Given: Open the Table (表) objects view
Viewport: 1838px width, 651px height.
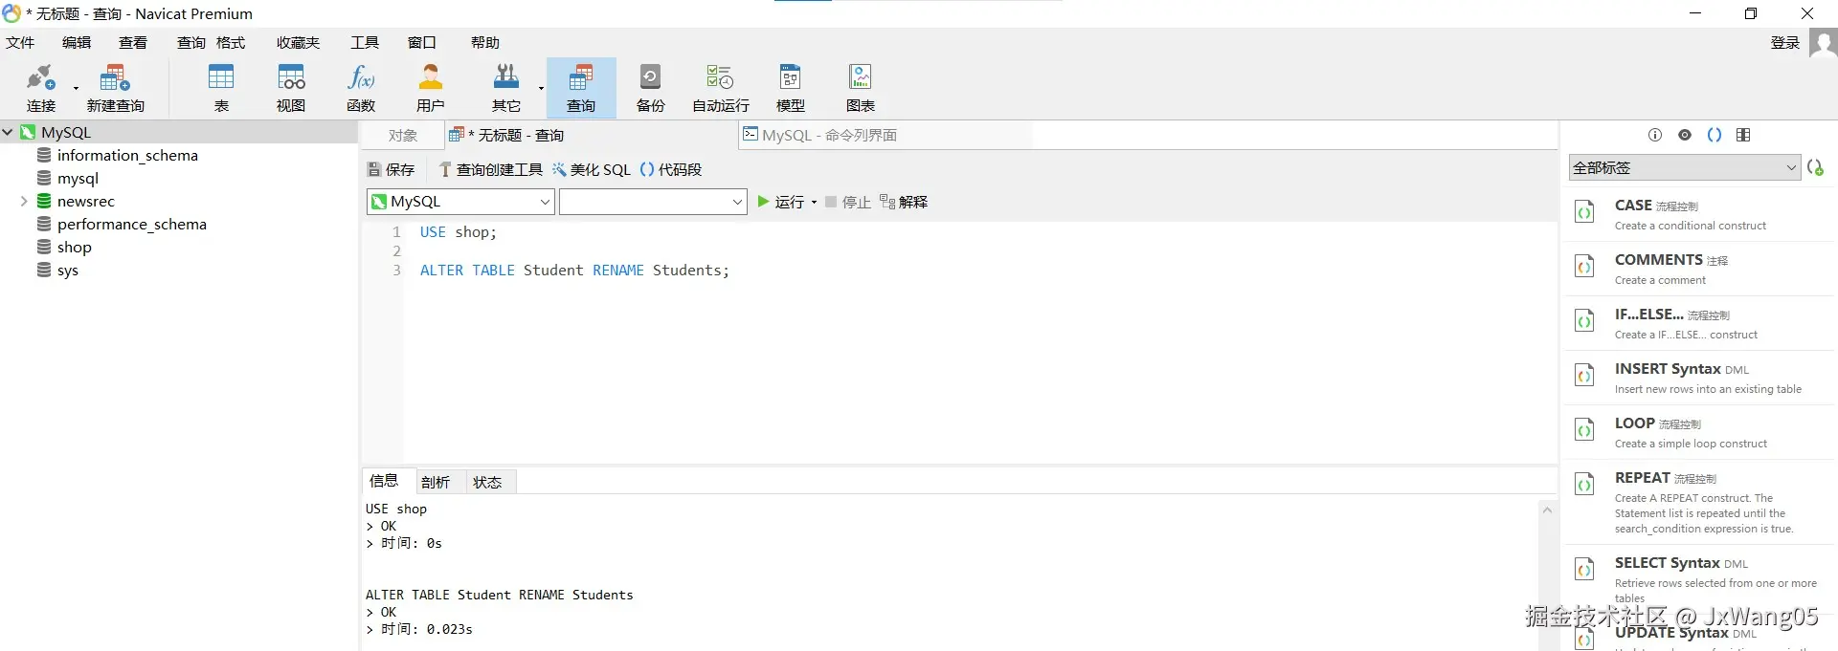Looking at the screenshot, I should tap(221, 87).
